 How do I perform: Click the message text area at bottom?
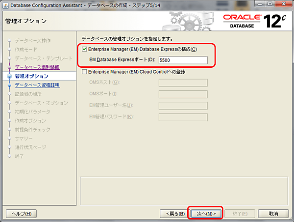coord(184,191)
